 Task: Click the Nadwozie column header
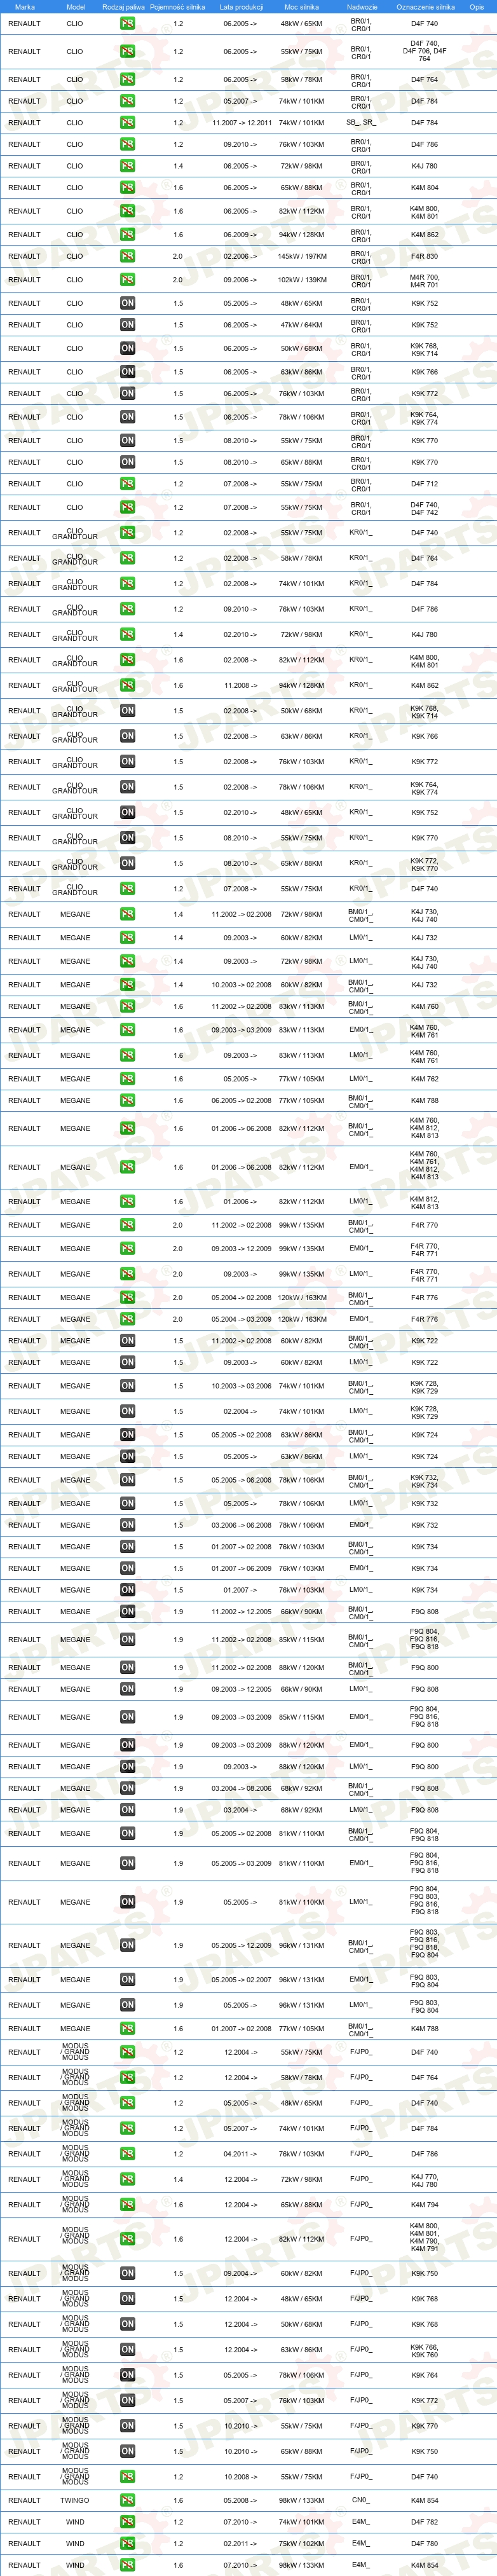click(x=361, y=7)
